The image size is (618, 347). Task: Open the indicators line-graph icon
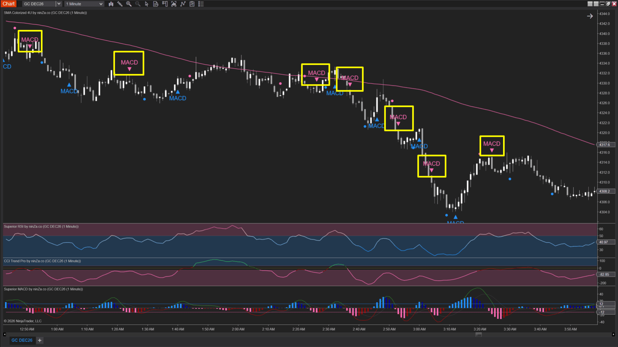pyautogui.click(x=183, y=4)
